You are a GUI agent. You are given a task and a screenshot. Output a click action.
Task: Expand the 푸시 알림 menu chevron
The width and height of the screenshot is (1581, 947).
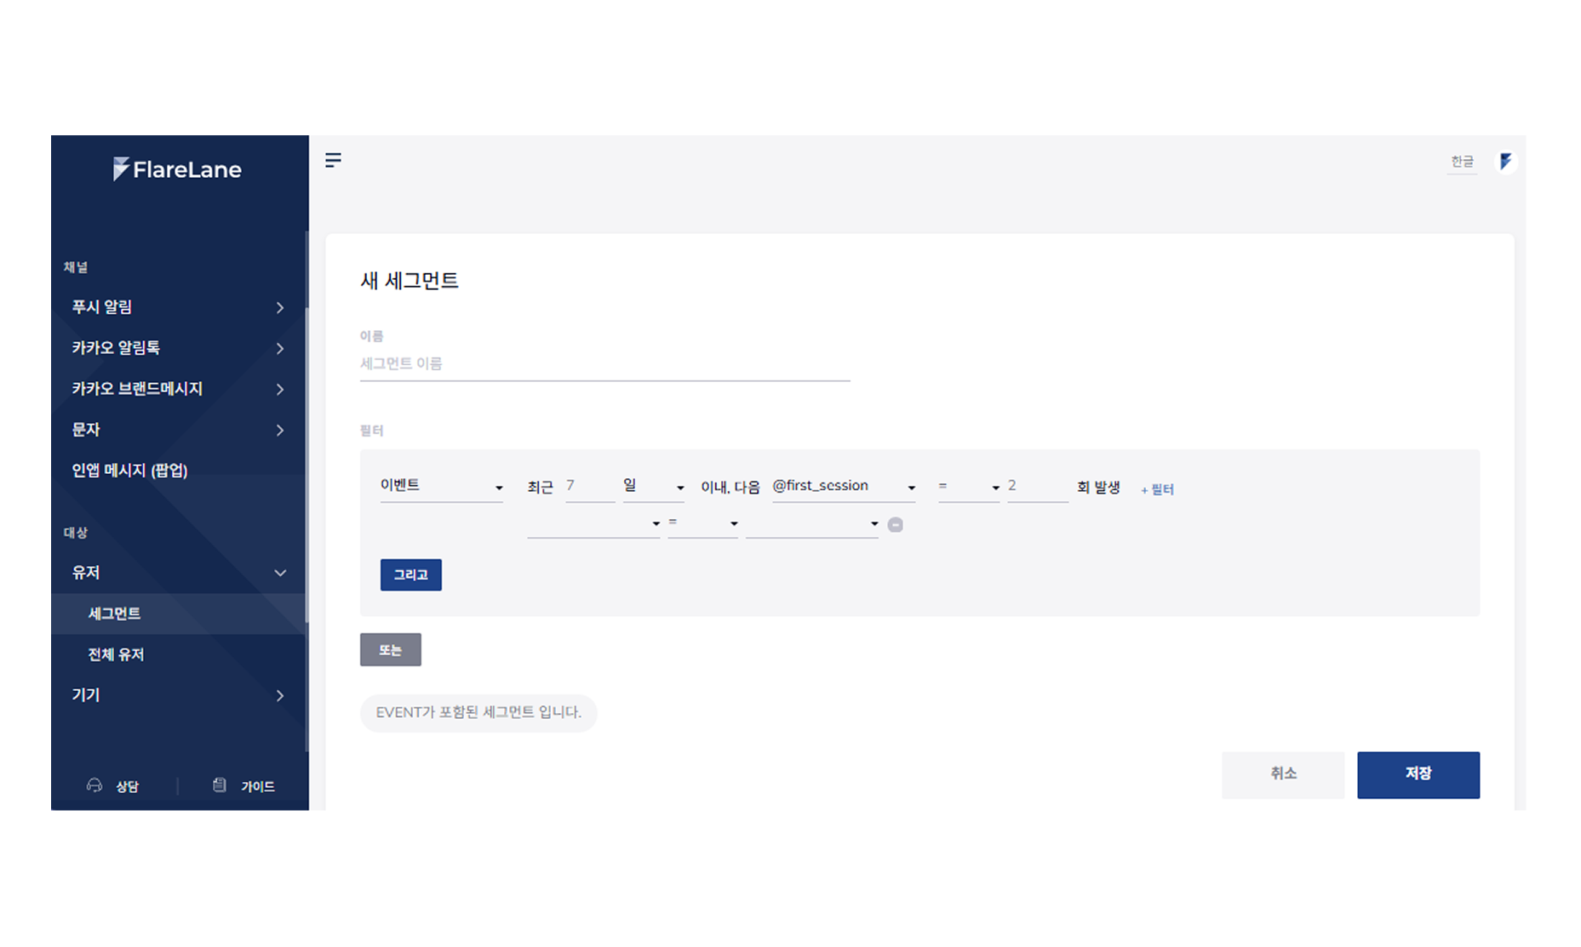pos(279,308)
